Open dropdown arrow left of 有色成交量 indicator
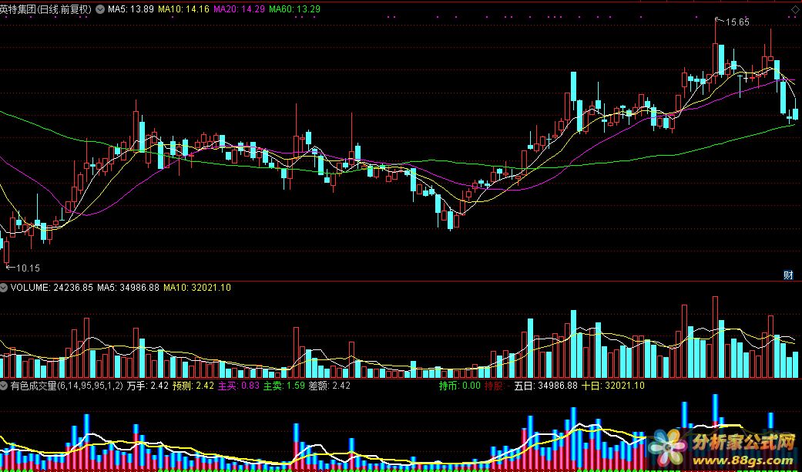The width and height of the screenshot is (802, 472). (4, 386)
